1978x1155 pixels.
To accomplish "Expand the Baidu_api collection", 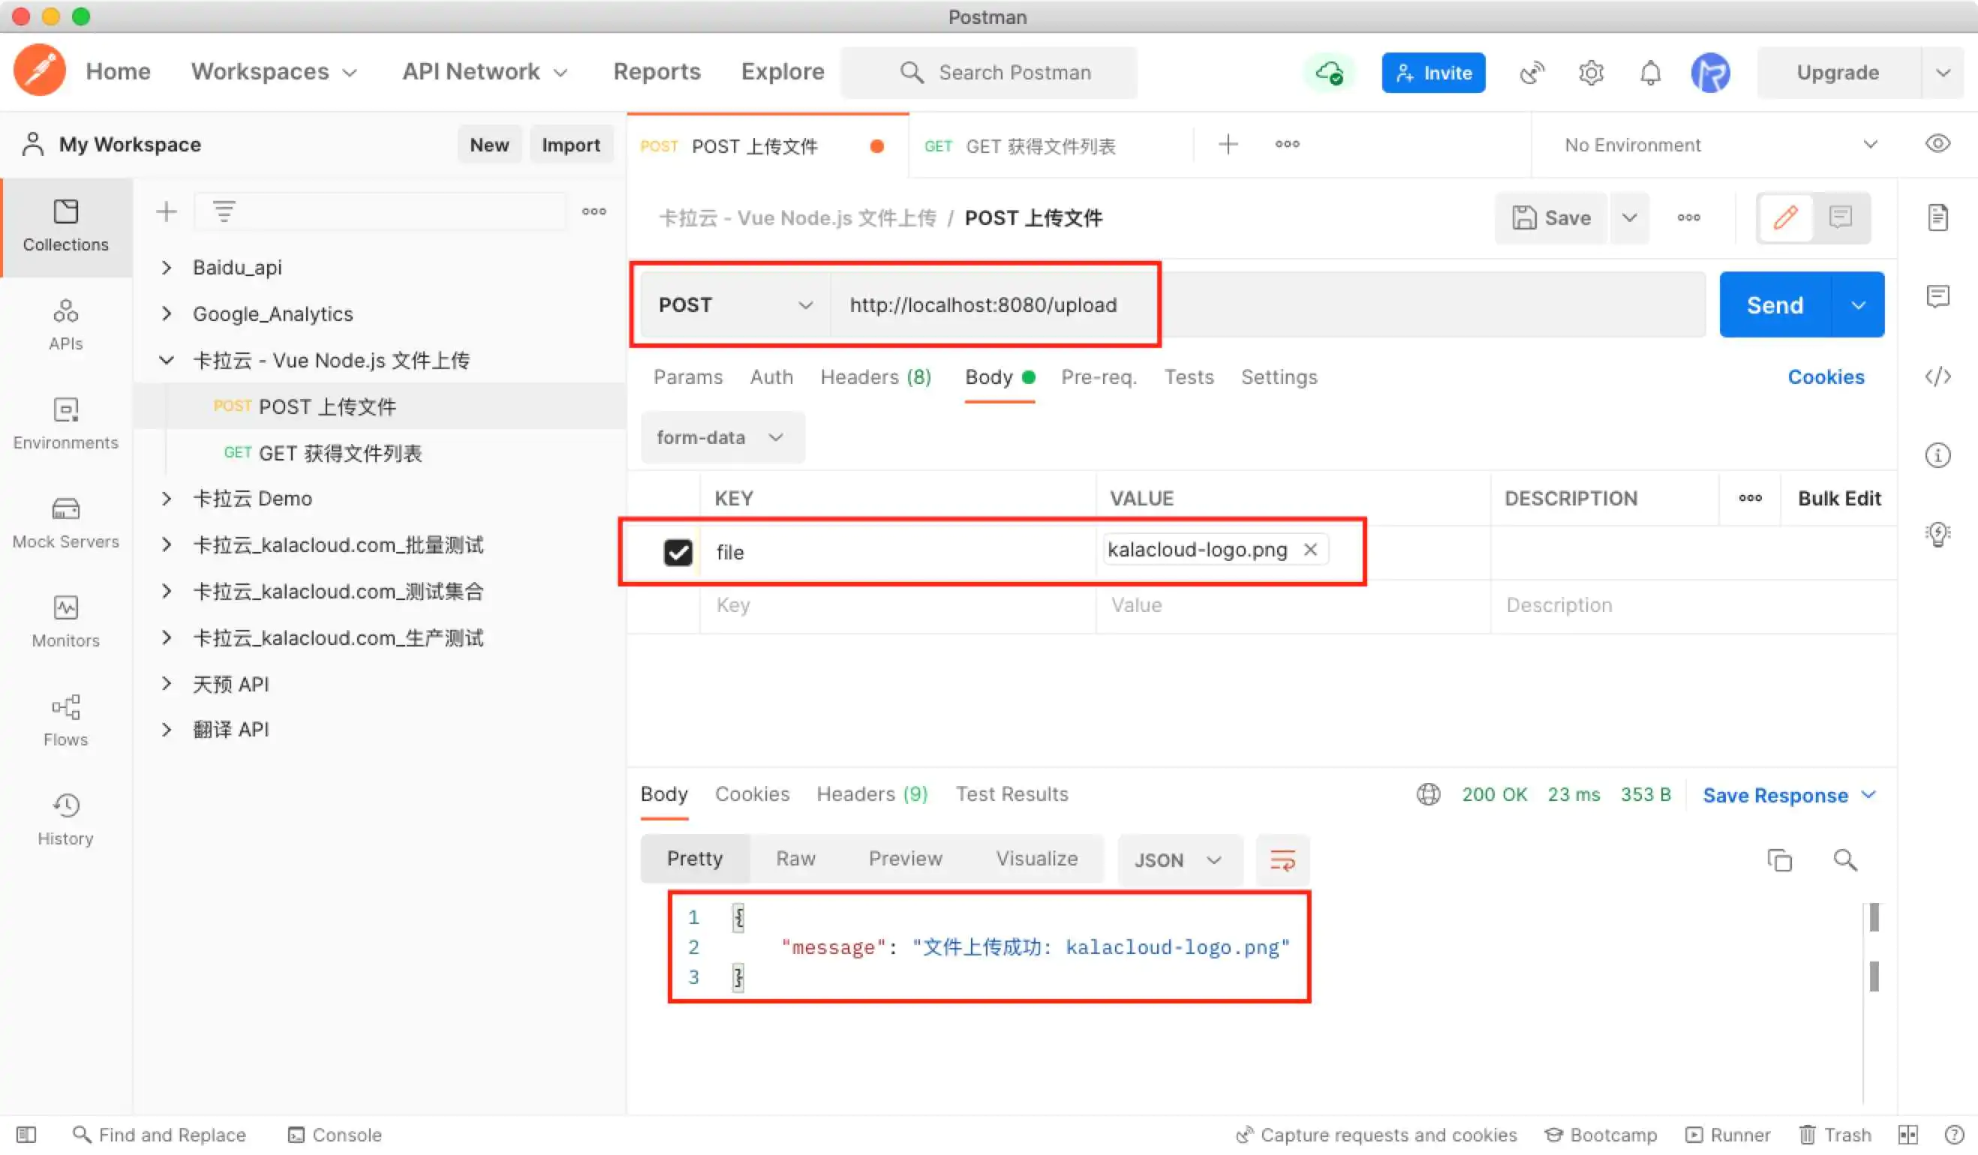I will tap(167, 268).
